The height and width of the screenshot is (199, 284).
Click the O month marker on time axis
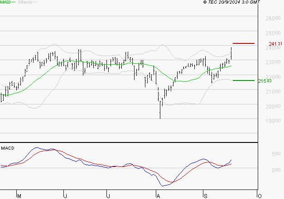pyautogui.click(x=260, y=196)
